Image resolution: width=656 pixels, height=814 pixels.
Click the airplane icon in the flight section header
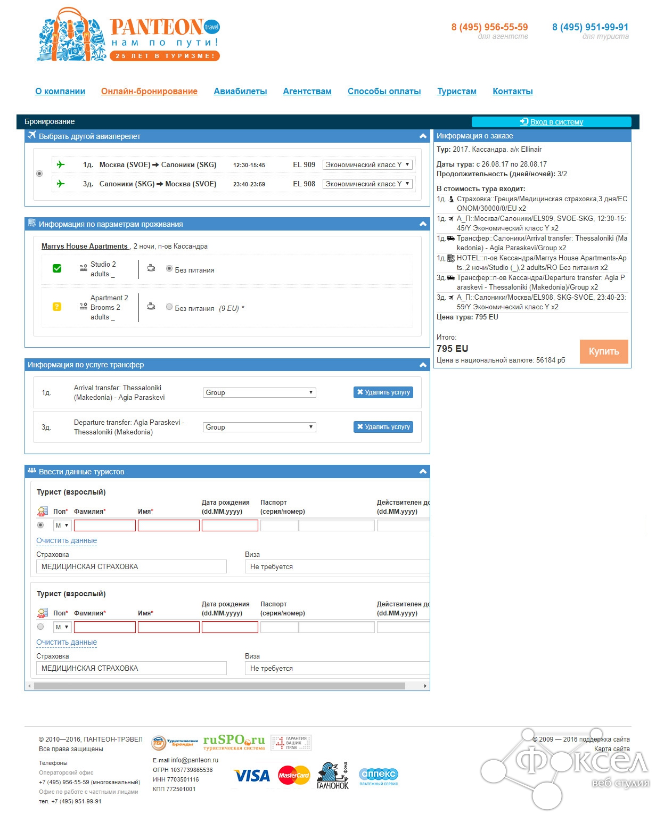click(32, 135)
